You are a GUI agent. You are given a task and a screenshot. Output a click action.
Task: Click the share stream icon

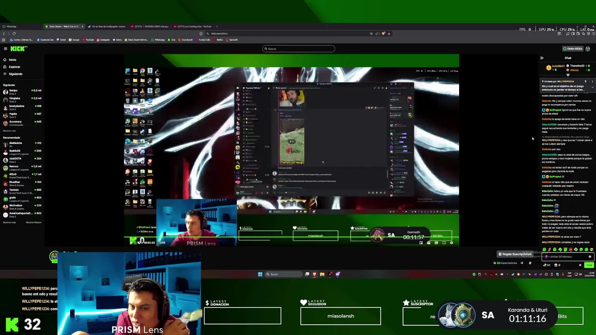click(x=521, y=263)
